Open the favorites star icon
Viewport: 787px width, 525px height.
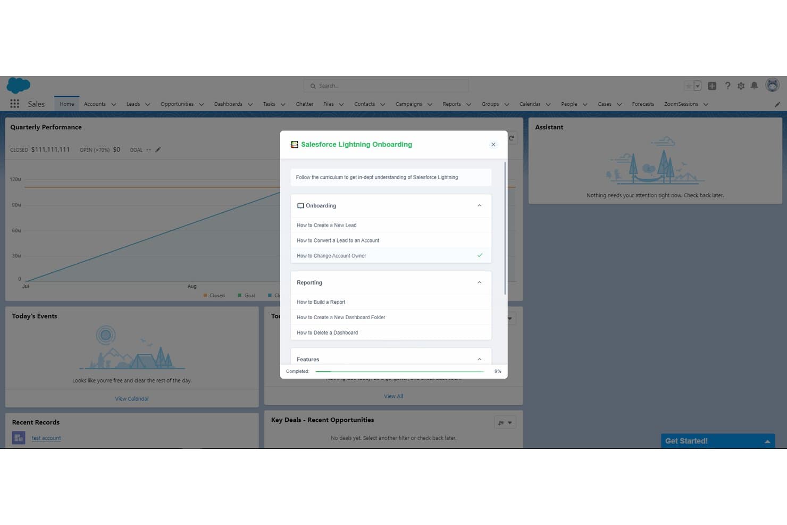[689, 86]
